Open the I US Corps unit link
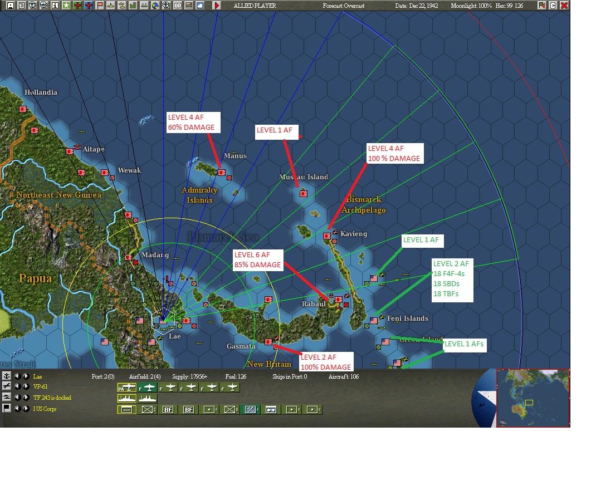 coord(45,409)
